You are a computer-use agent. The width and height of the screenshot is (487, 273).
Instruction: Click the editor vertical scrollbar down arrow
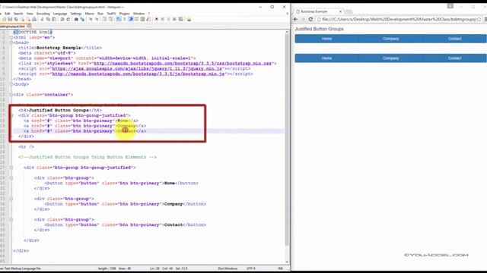[x=287, y=262]
